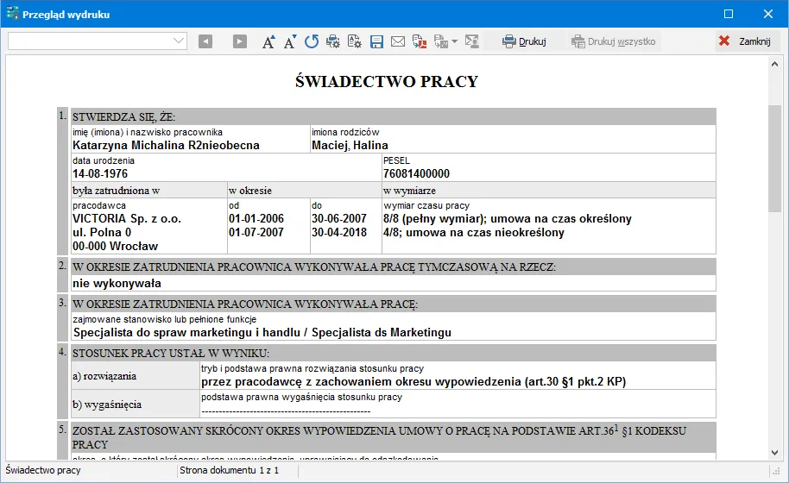Click status bar 'Świadectwo pracy' entry

(43, 470)
